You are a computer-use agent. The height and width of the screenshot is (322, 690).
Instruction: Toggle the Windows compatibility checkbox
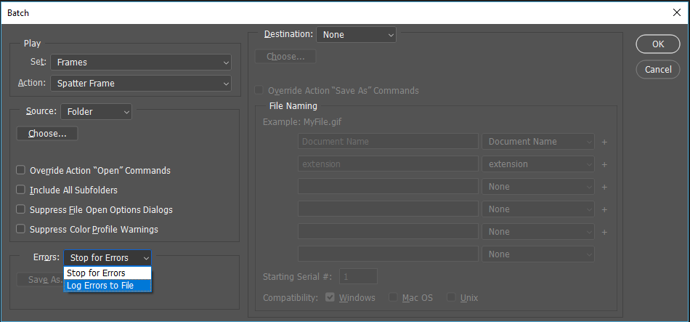[330, 298]
